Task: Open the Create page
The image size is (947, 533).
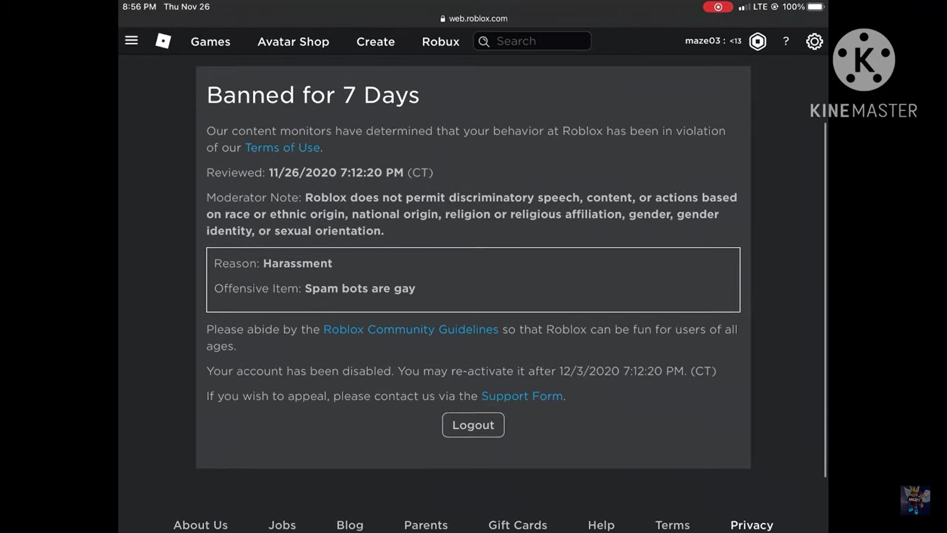Action: coord(375,41)
